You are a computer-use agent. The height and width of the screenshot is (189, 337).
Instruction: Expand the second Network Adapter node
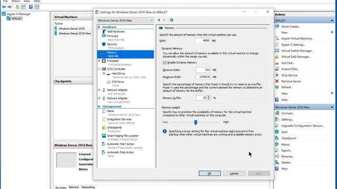pyautogui.click(x=100, y=98)
